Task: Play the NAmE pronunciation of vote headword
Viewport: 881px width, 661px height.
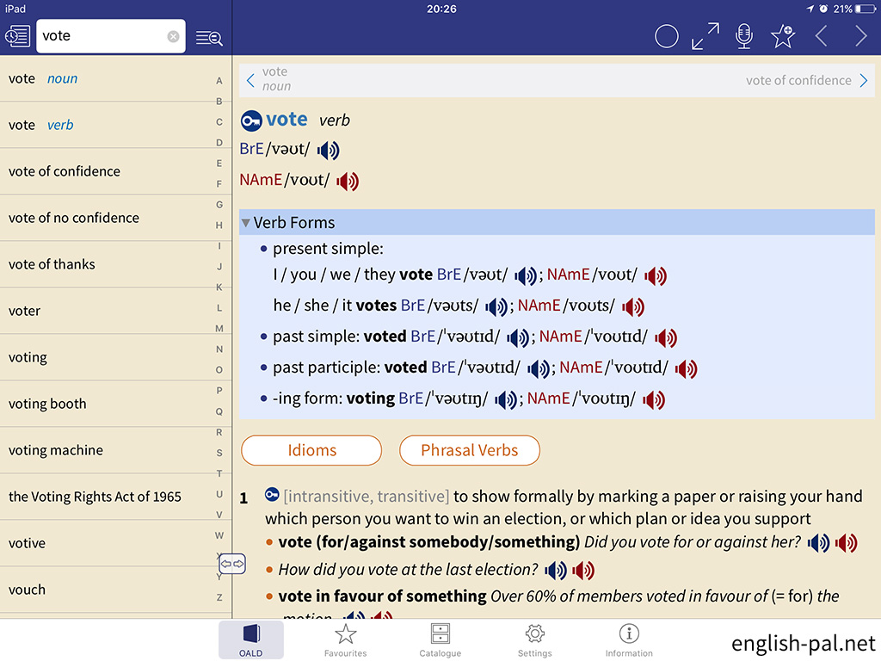Action: point(348,182)
